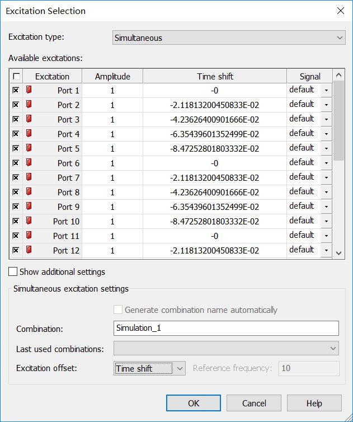Uncheck the Port 9 excitation checkbox
The width and height of the screenshot is (353, 422).
16,207
